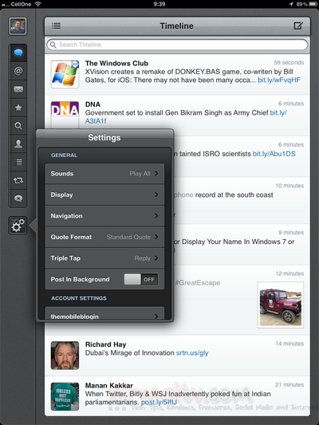Viewport: 319px width, 425px height.
Task: Tap the DNA tweet author name
Action: point(93,104)
